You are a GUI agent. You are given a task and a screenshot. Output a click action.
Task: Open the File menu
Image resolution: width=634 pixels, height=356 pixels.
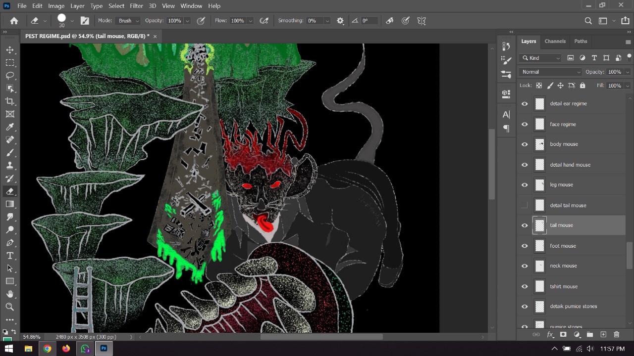[22, 6]
